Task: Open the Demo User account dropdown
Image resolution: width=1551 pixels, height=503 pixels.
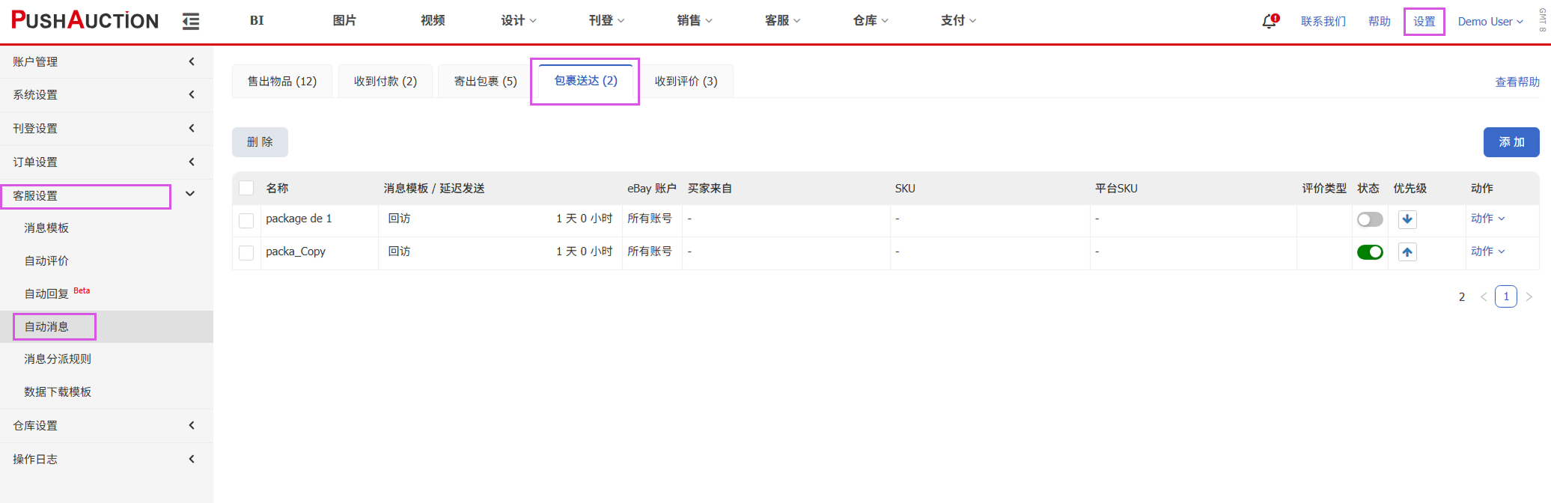Action: pos(1490,22)
